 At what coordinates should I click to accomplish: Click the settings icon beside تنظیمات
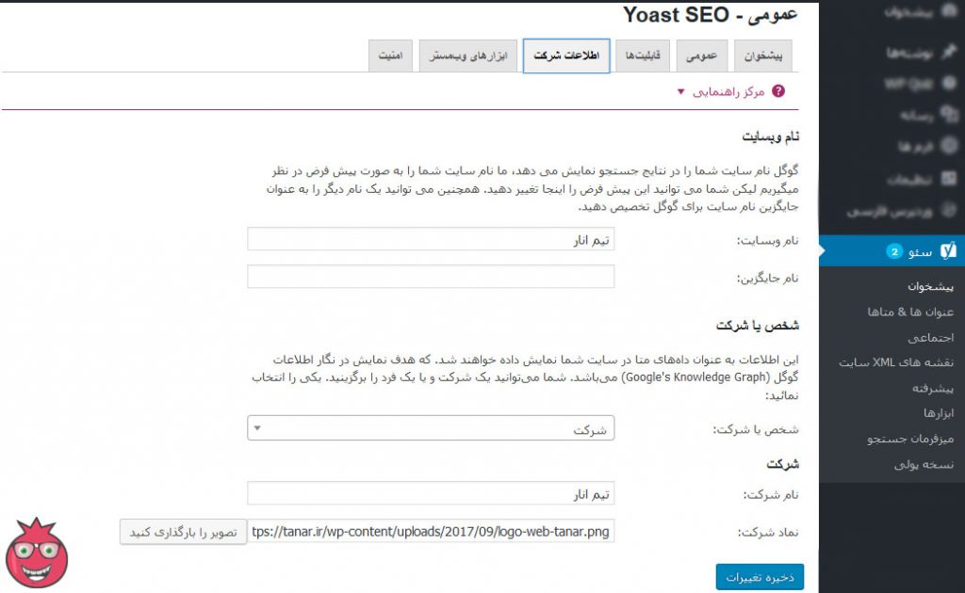949,179
